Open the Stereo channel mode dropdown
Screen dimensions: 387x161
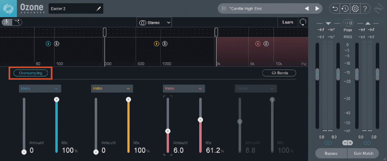(x=154, y=23)
